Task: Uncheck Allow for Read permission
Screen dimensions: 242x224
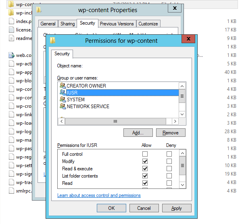Action: pos(145,183)
